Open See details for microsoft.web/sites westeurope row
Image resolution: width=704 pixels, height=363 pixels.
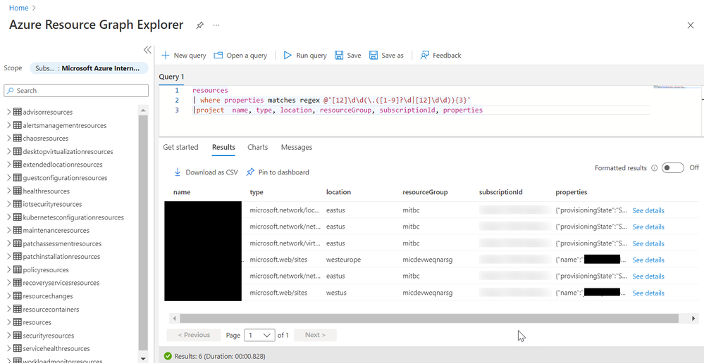(x=648, y=260)
